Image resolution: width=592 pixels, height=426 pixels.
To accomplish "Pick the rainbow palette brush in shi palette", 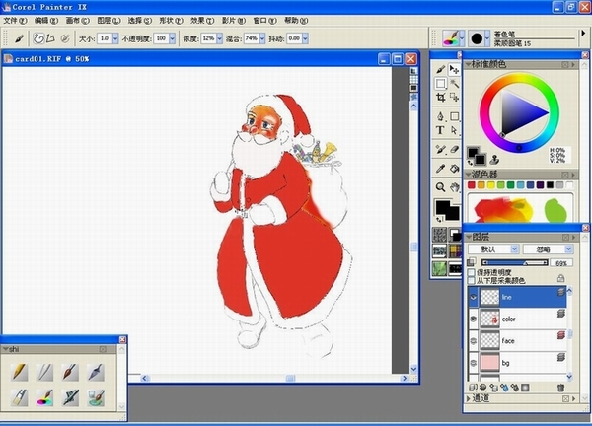I will pos(44,397).
